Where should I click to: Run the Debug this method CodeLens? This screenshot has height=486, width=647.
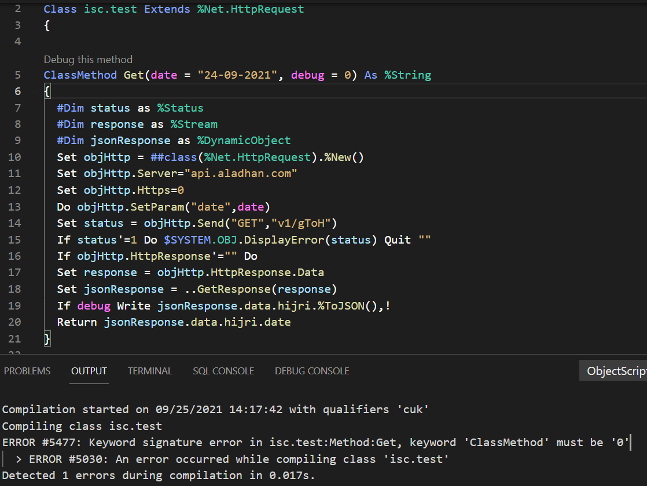(x=87, y=59)
